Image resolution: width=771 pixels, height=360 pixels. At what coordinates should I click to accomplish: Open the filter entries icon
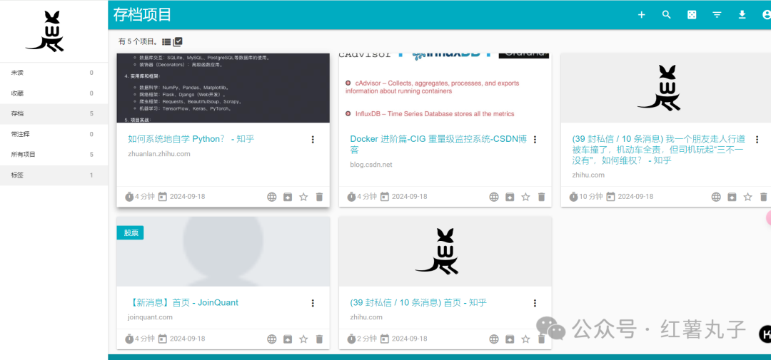tap(717, 15)
